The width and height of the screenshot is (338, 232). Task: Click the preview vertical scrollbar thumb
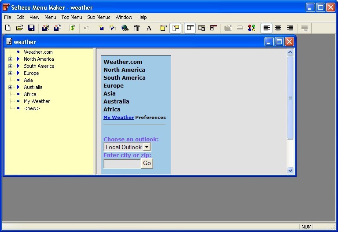point(290,98)
